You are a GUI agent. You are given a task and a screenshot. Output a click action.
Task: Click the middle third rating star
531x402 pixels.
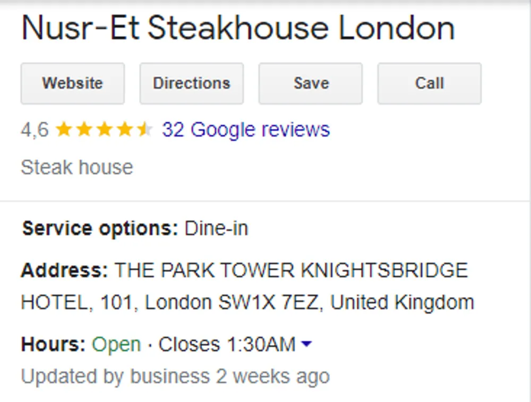coord(104,130)
